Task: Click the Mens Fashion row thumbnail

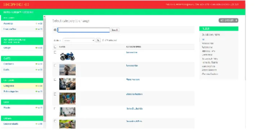Action: pyautogui.click(x=67, y=84)
